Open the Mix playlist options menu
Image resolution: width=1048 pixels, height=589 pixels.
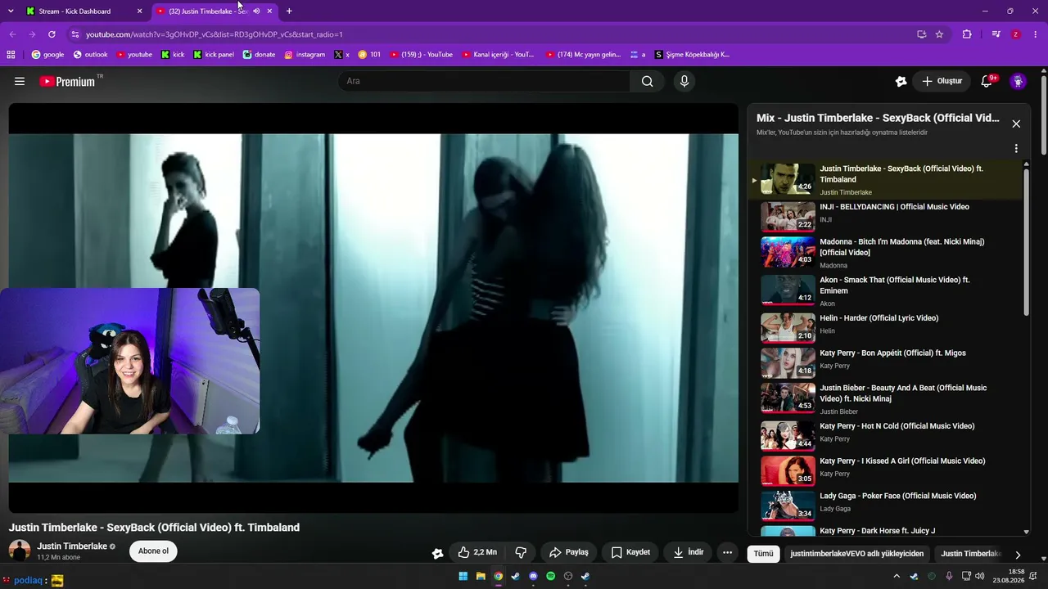(1016, 149)
